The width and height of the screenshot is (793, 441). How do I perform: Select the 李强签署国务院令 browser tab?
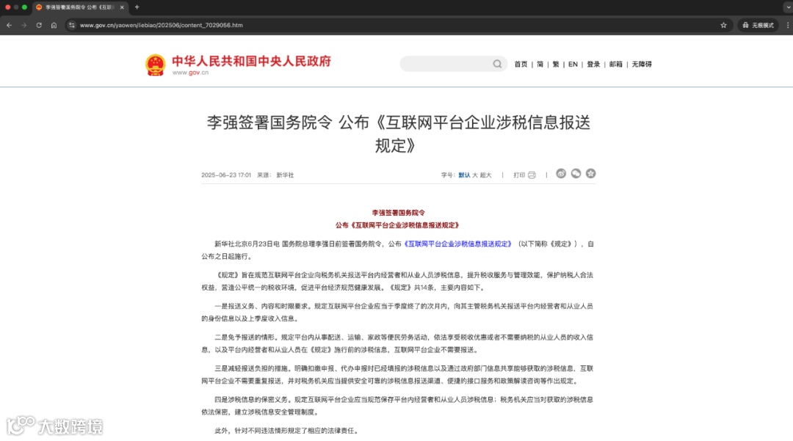80,7
